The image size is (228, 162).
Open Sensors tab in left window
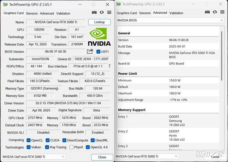click(32, 13)
